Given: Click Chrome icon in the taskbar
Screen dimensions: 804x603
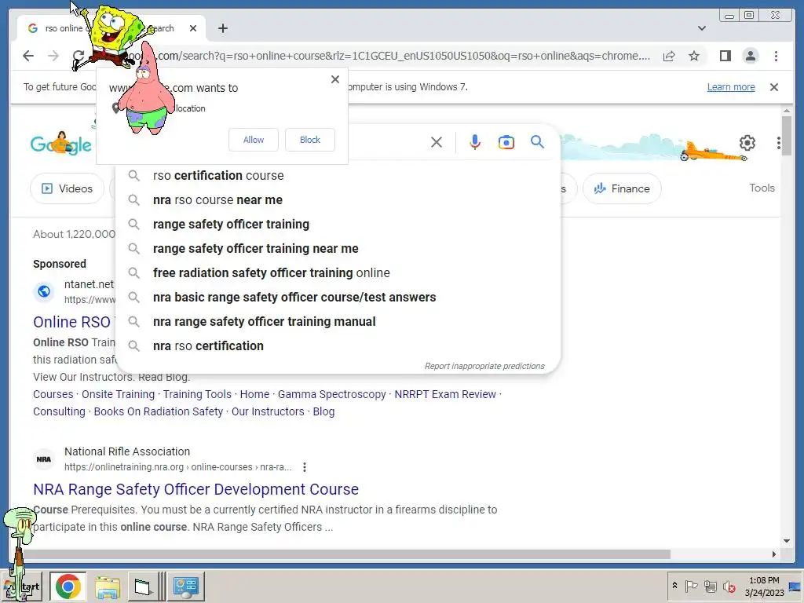Looking at the screenshot, I should click(68, 586).
